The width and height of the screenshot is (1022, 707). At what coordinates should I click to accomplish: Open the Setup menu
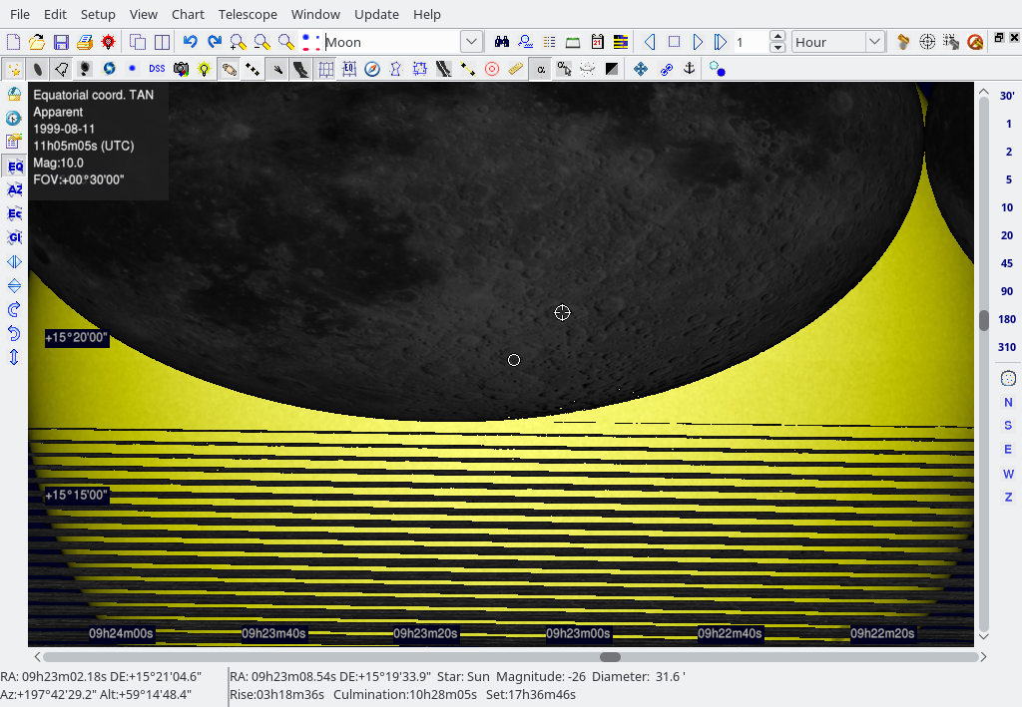point(98,14)
